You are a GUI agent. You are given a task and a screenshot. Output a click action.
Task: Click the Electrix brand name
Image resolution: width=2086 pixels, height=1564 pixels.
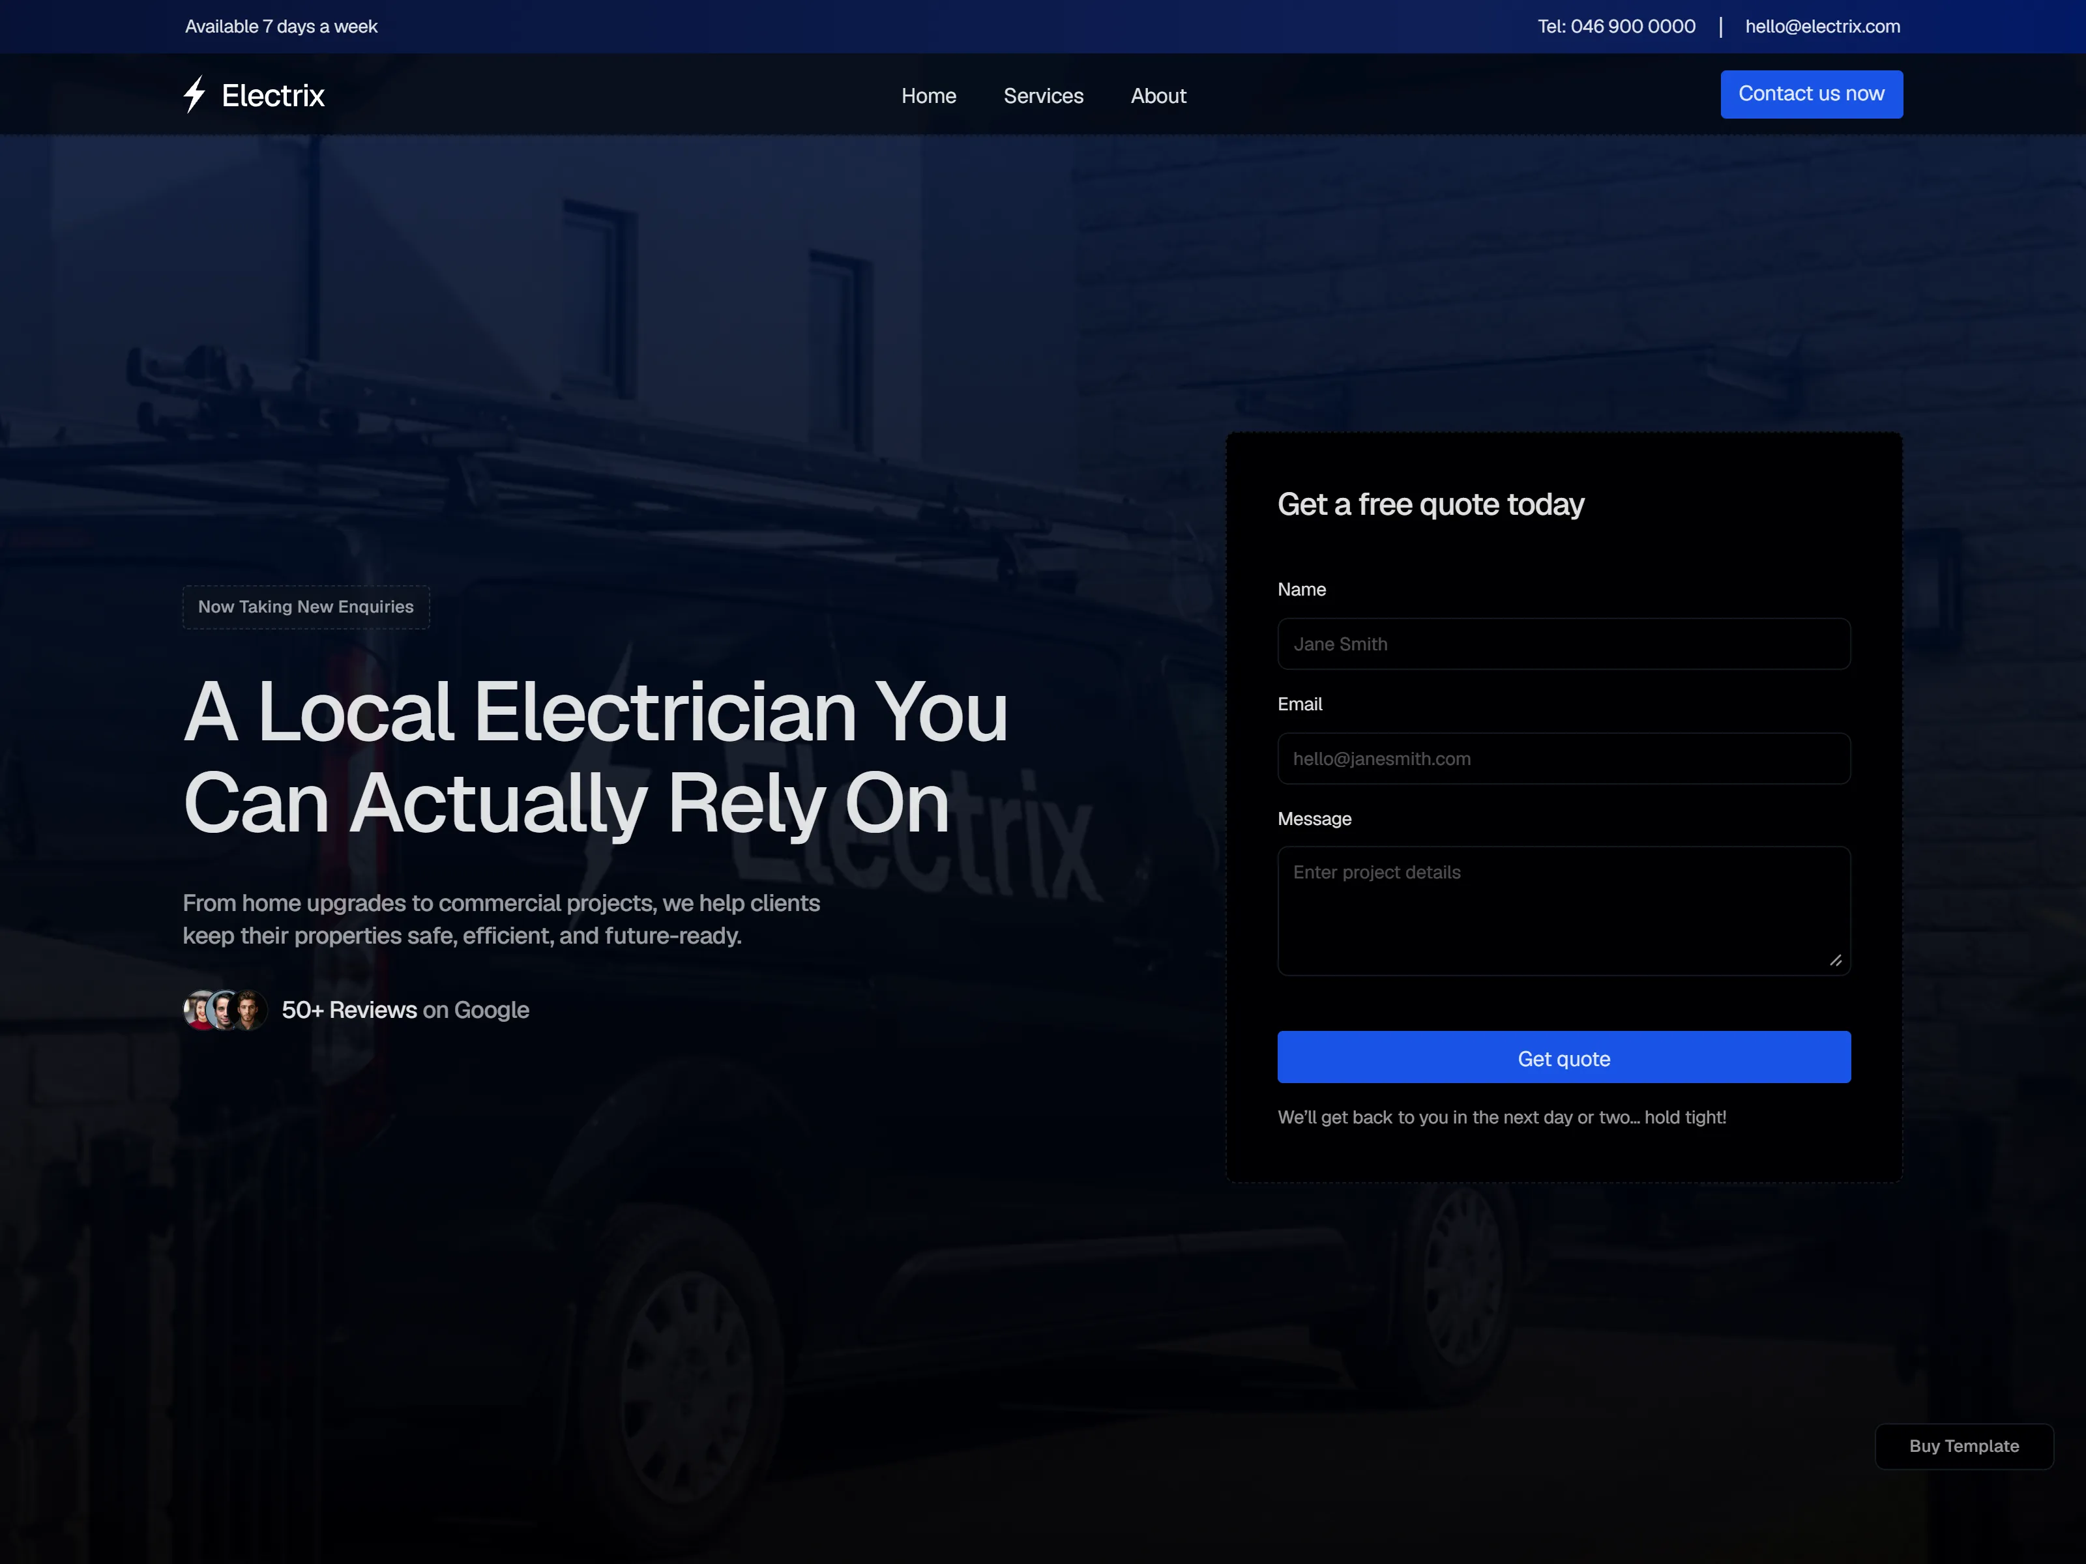coord(272,95)
